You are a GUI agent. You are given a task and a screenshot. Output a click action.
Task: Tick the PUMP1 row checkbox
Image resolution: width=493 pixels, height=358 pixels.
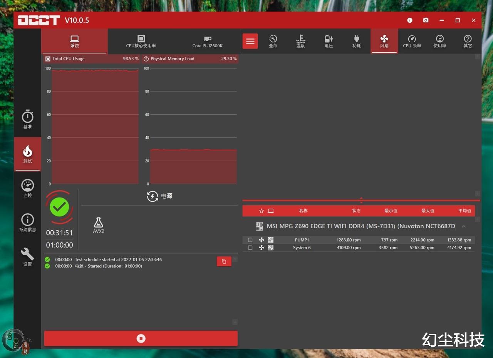(250, 240)
